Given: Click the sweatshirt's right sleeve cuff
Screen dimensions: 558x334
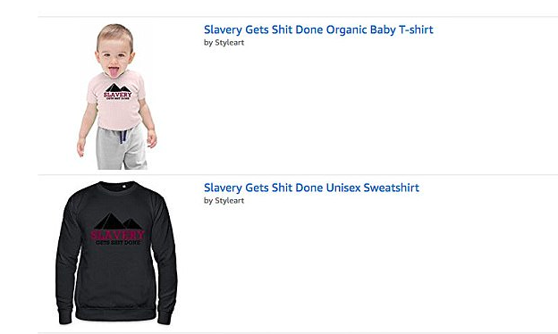Looking at the screenshot, I should pyautogui.click(x=164, y=315).
